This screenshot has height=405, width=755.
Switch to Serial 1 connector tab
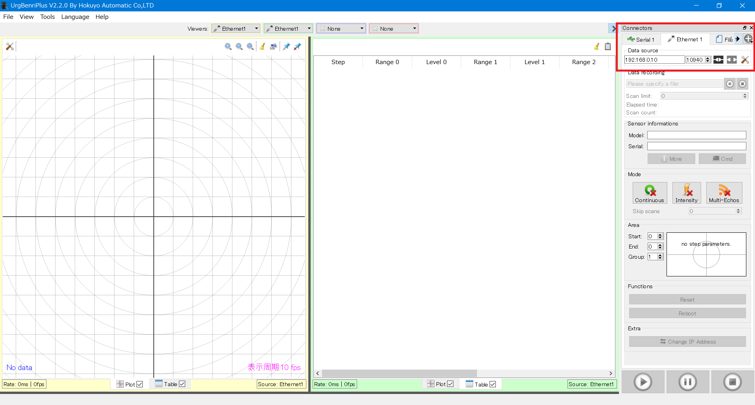tap(641, 39)
